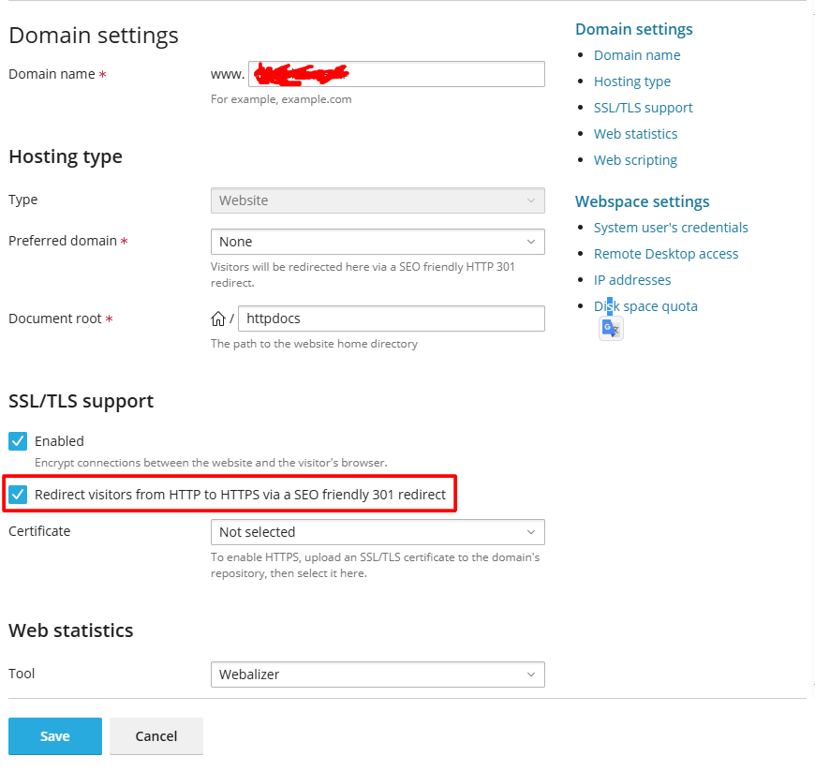Open the Web statistics Tool dropdown
Screen dimensions: 815x771
click(x=378, y=675)
